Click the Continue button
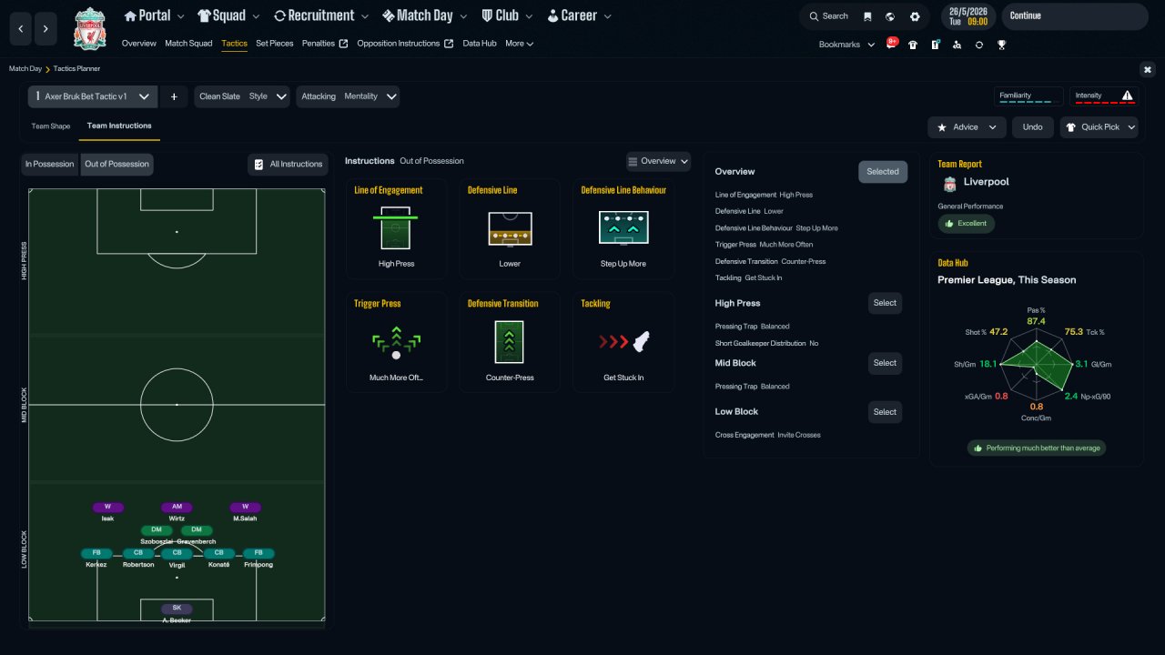The image size is (1165, 655). coord(1075,16)
